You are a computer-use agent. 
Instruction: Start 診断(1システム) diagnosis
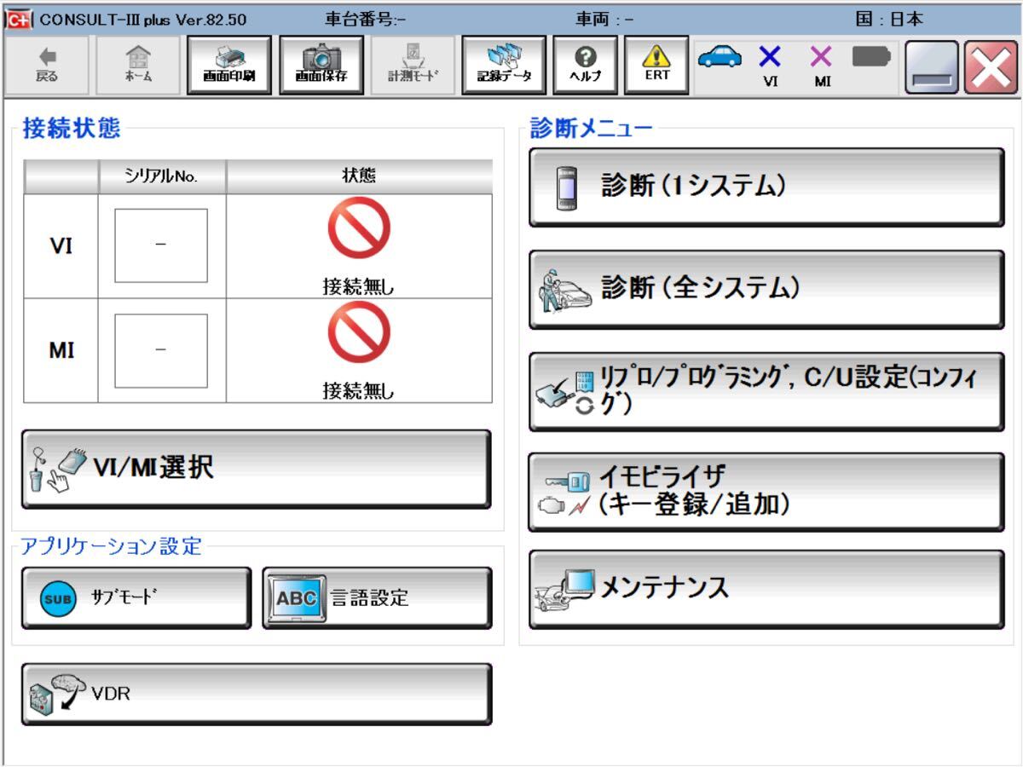tap(766, 187)
